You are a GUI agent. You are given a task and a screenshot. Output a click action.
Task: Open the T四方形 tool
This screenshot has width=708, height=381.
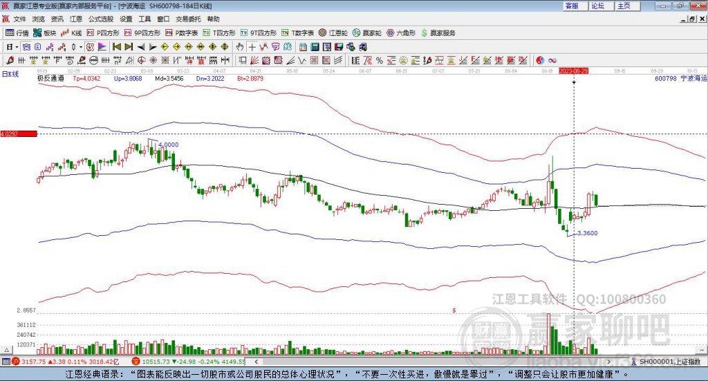(x=219, y=33)
